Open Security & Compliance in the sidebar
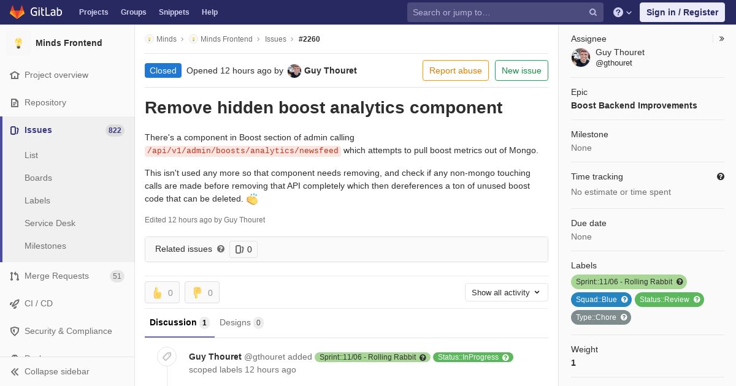The image size is (736, 386). 67,331
